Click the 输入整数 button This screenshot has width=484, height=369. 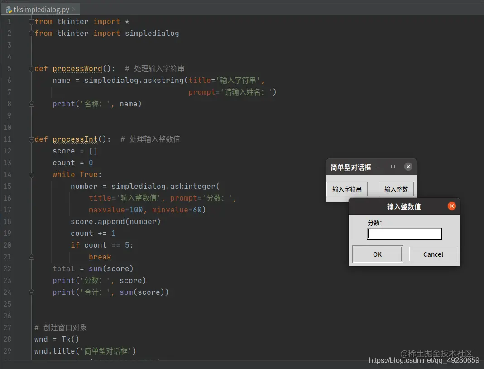pos(396,189)
